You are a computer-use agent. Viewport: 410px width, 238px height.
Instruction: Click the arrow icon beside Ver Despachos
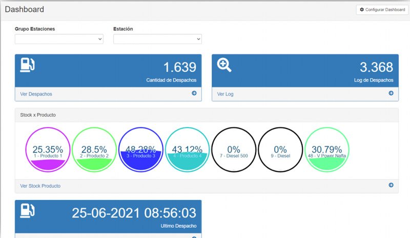(x=194, y=93)
